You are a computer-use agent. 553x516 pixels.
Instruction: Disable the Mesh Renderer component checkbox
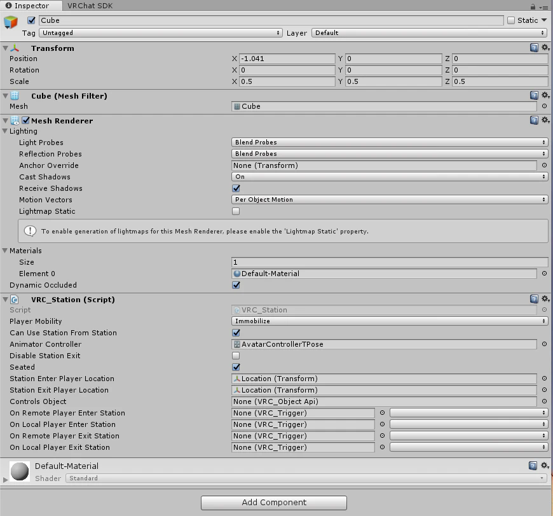(x=25, y=120)
